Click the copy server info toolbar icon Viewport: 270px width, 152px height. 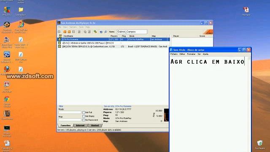[x=85, y=32]
